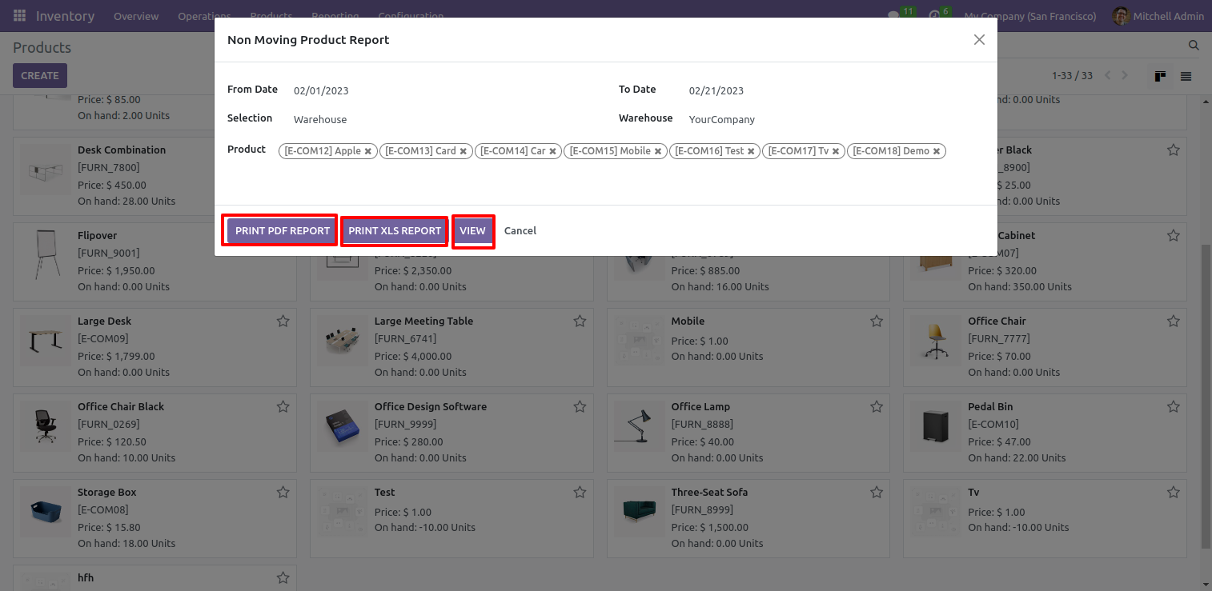Click the Office Chair Black name

click(x=121, y=406)
